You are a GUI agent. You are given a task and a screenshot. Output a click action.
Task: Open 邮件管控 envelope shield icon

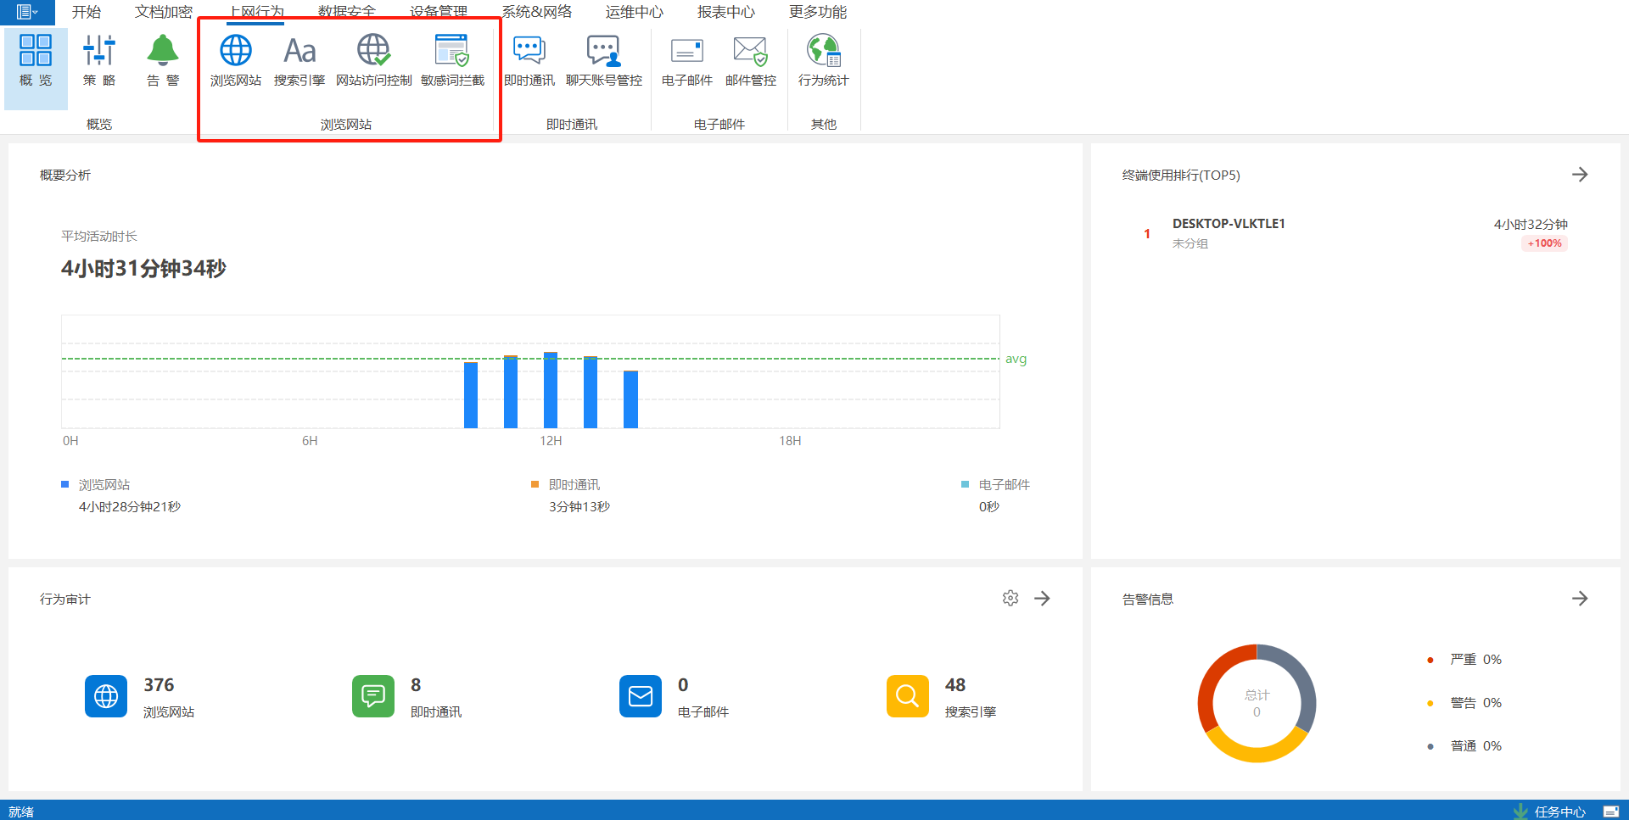tap(751, 61)
